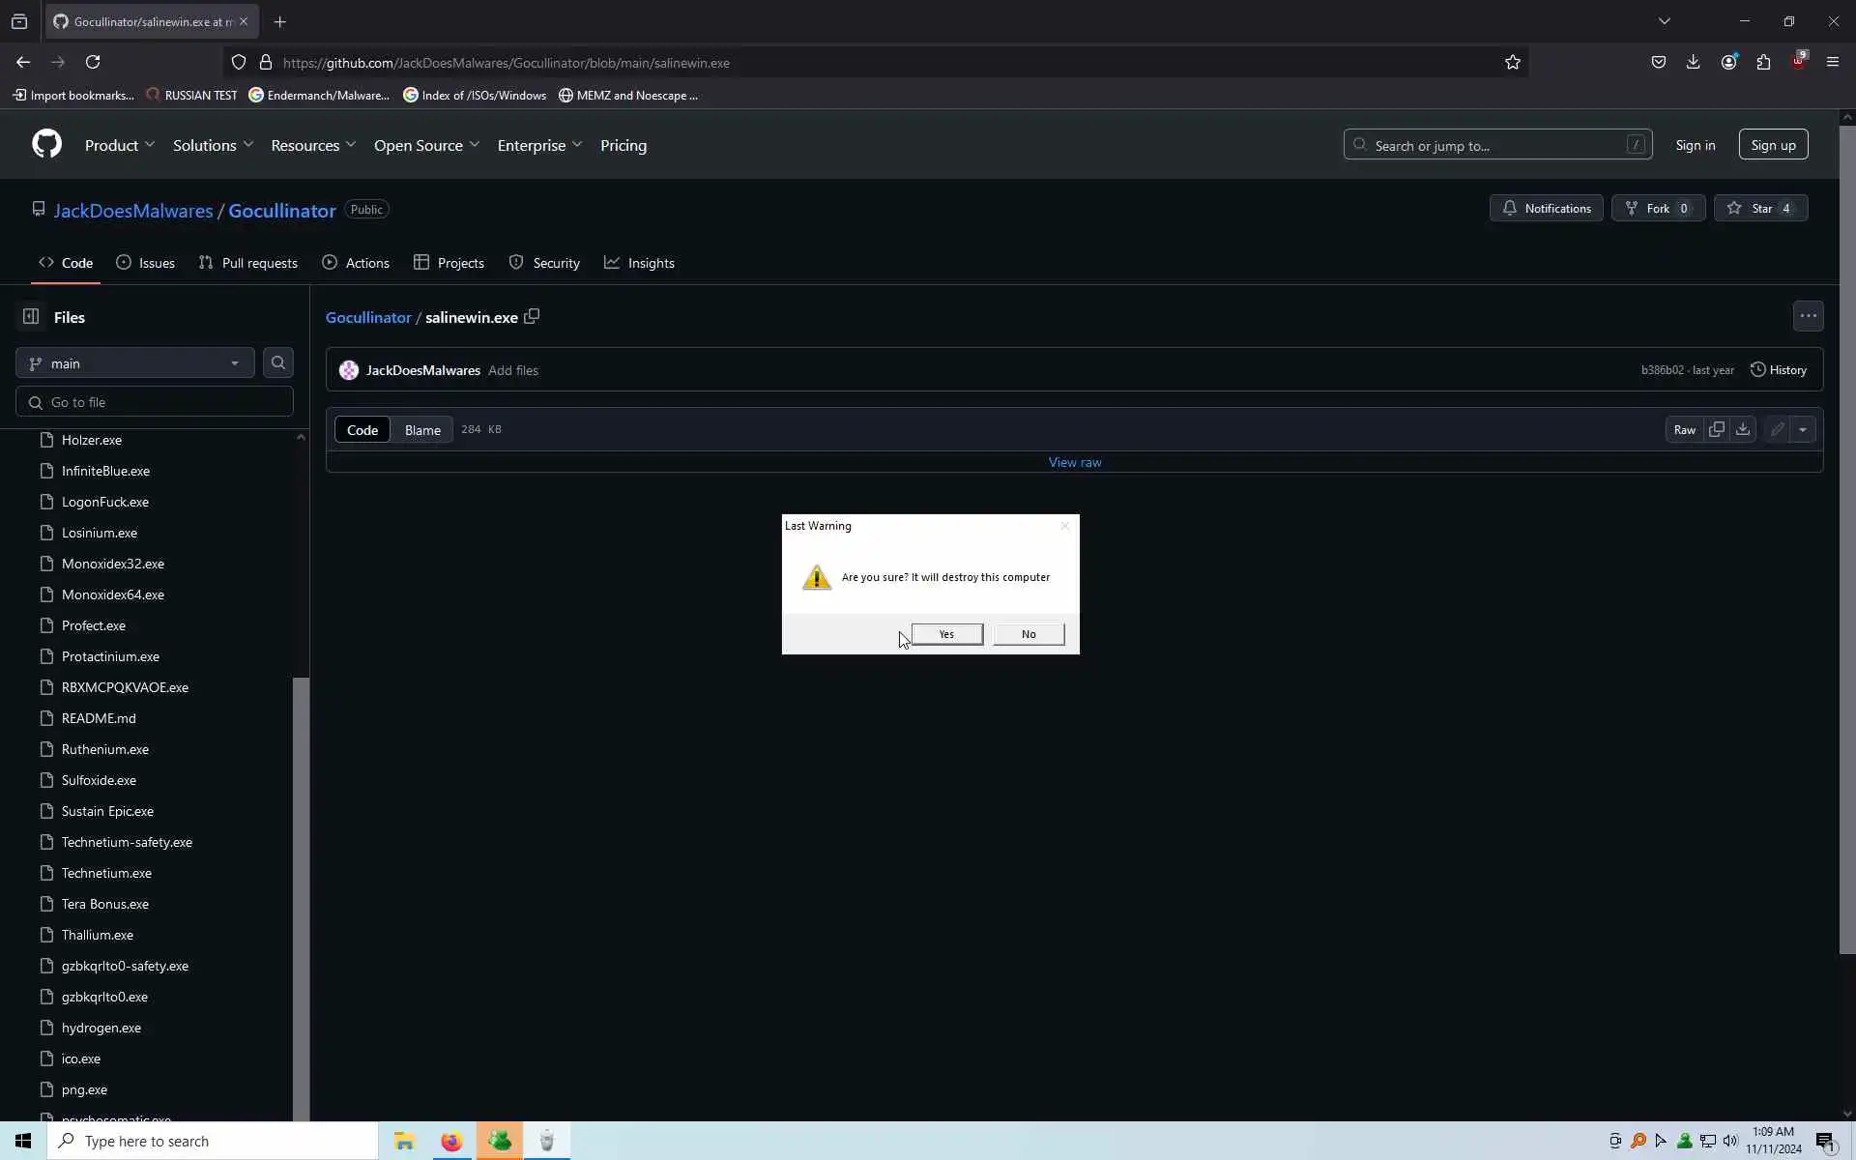Click the download raw file icon
Image resolution: width=1856 pixels, height=1160 pixels.
1743,429
